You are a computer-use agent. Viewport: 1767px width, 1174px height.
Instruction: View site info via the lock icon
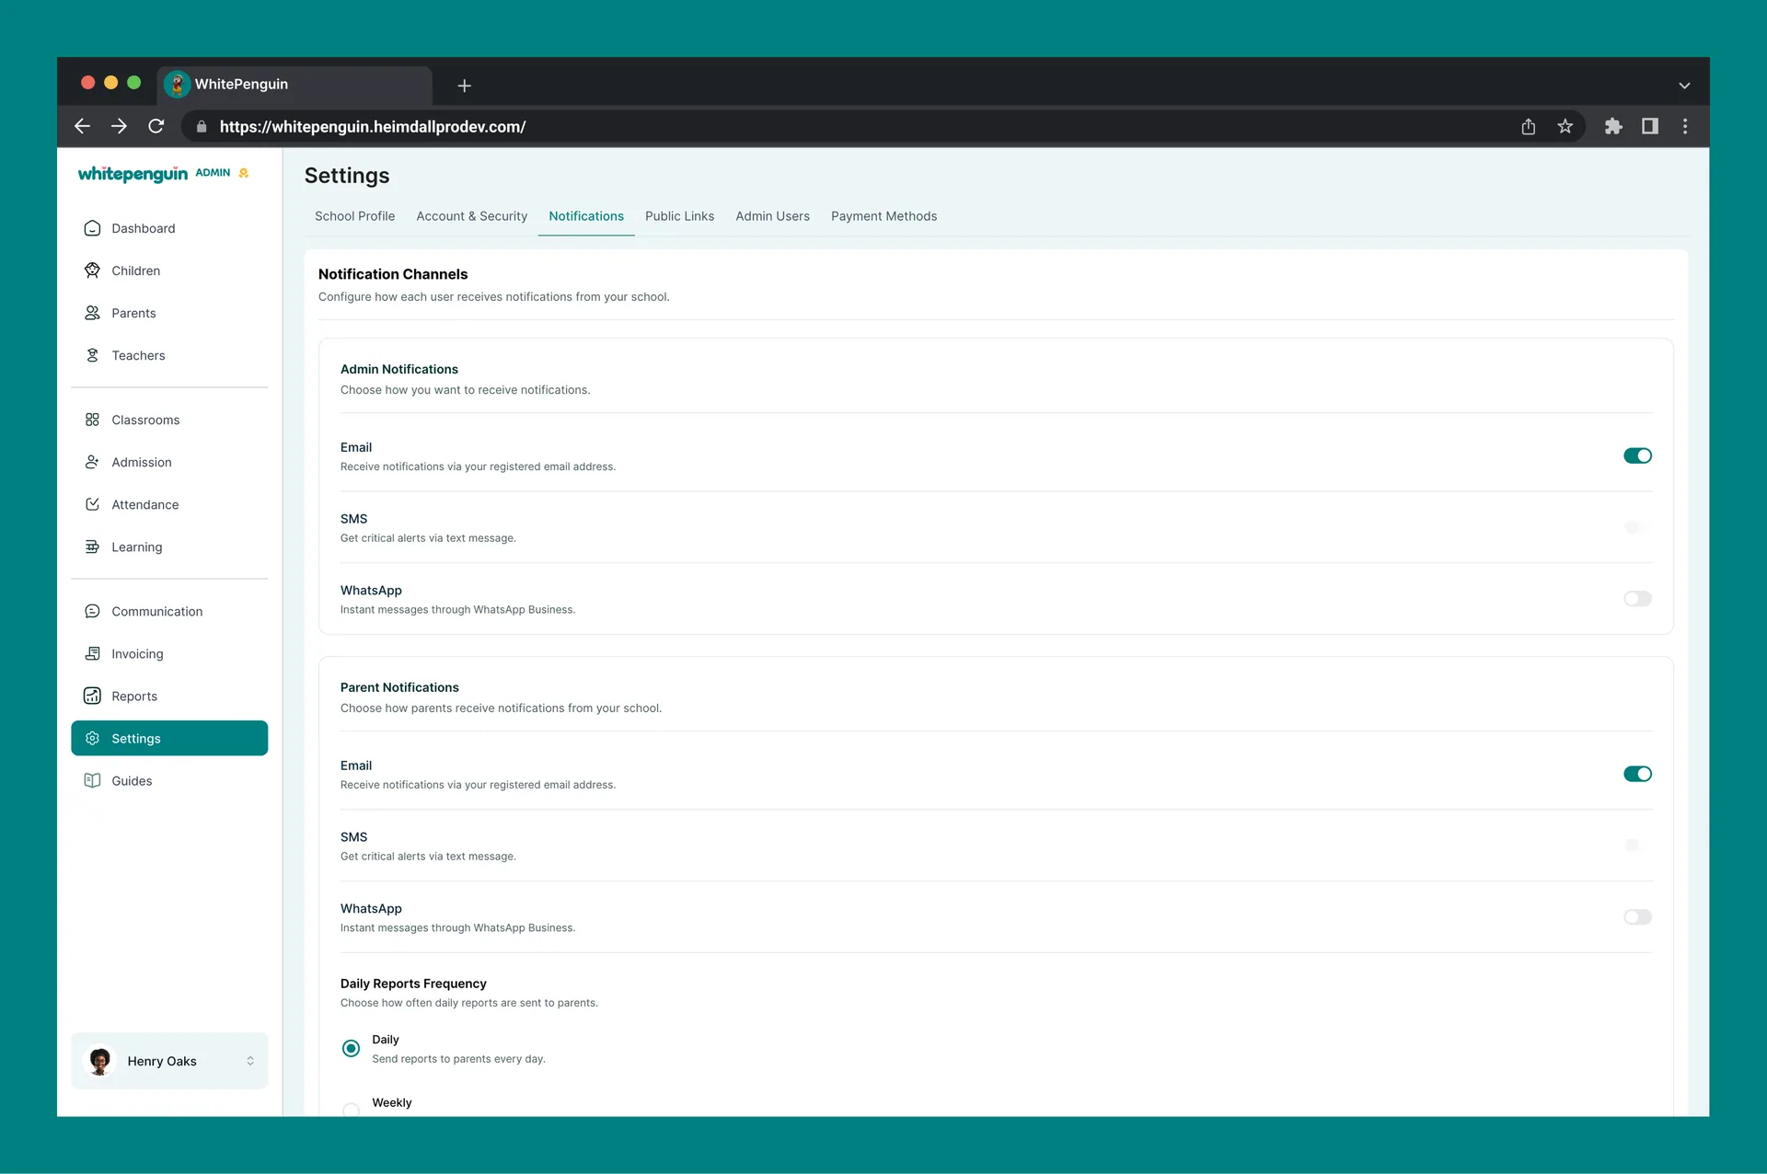[x=202, y=127]
